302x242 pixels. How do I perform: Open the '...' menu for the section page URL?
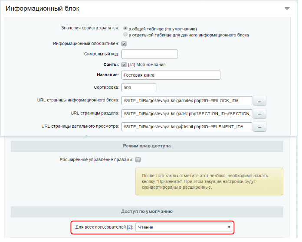pos(259,114)
